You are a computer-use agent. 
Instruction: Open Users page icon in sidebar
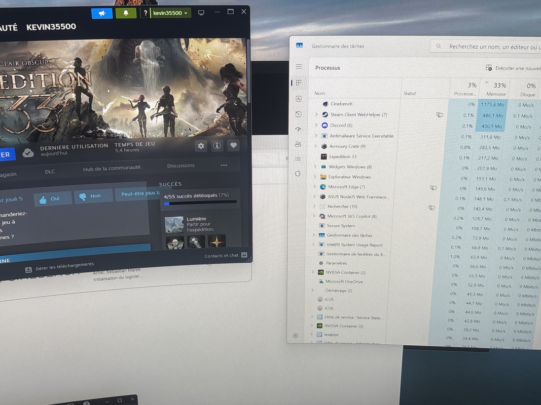[298, 144]
